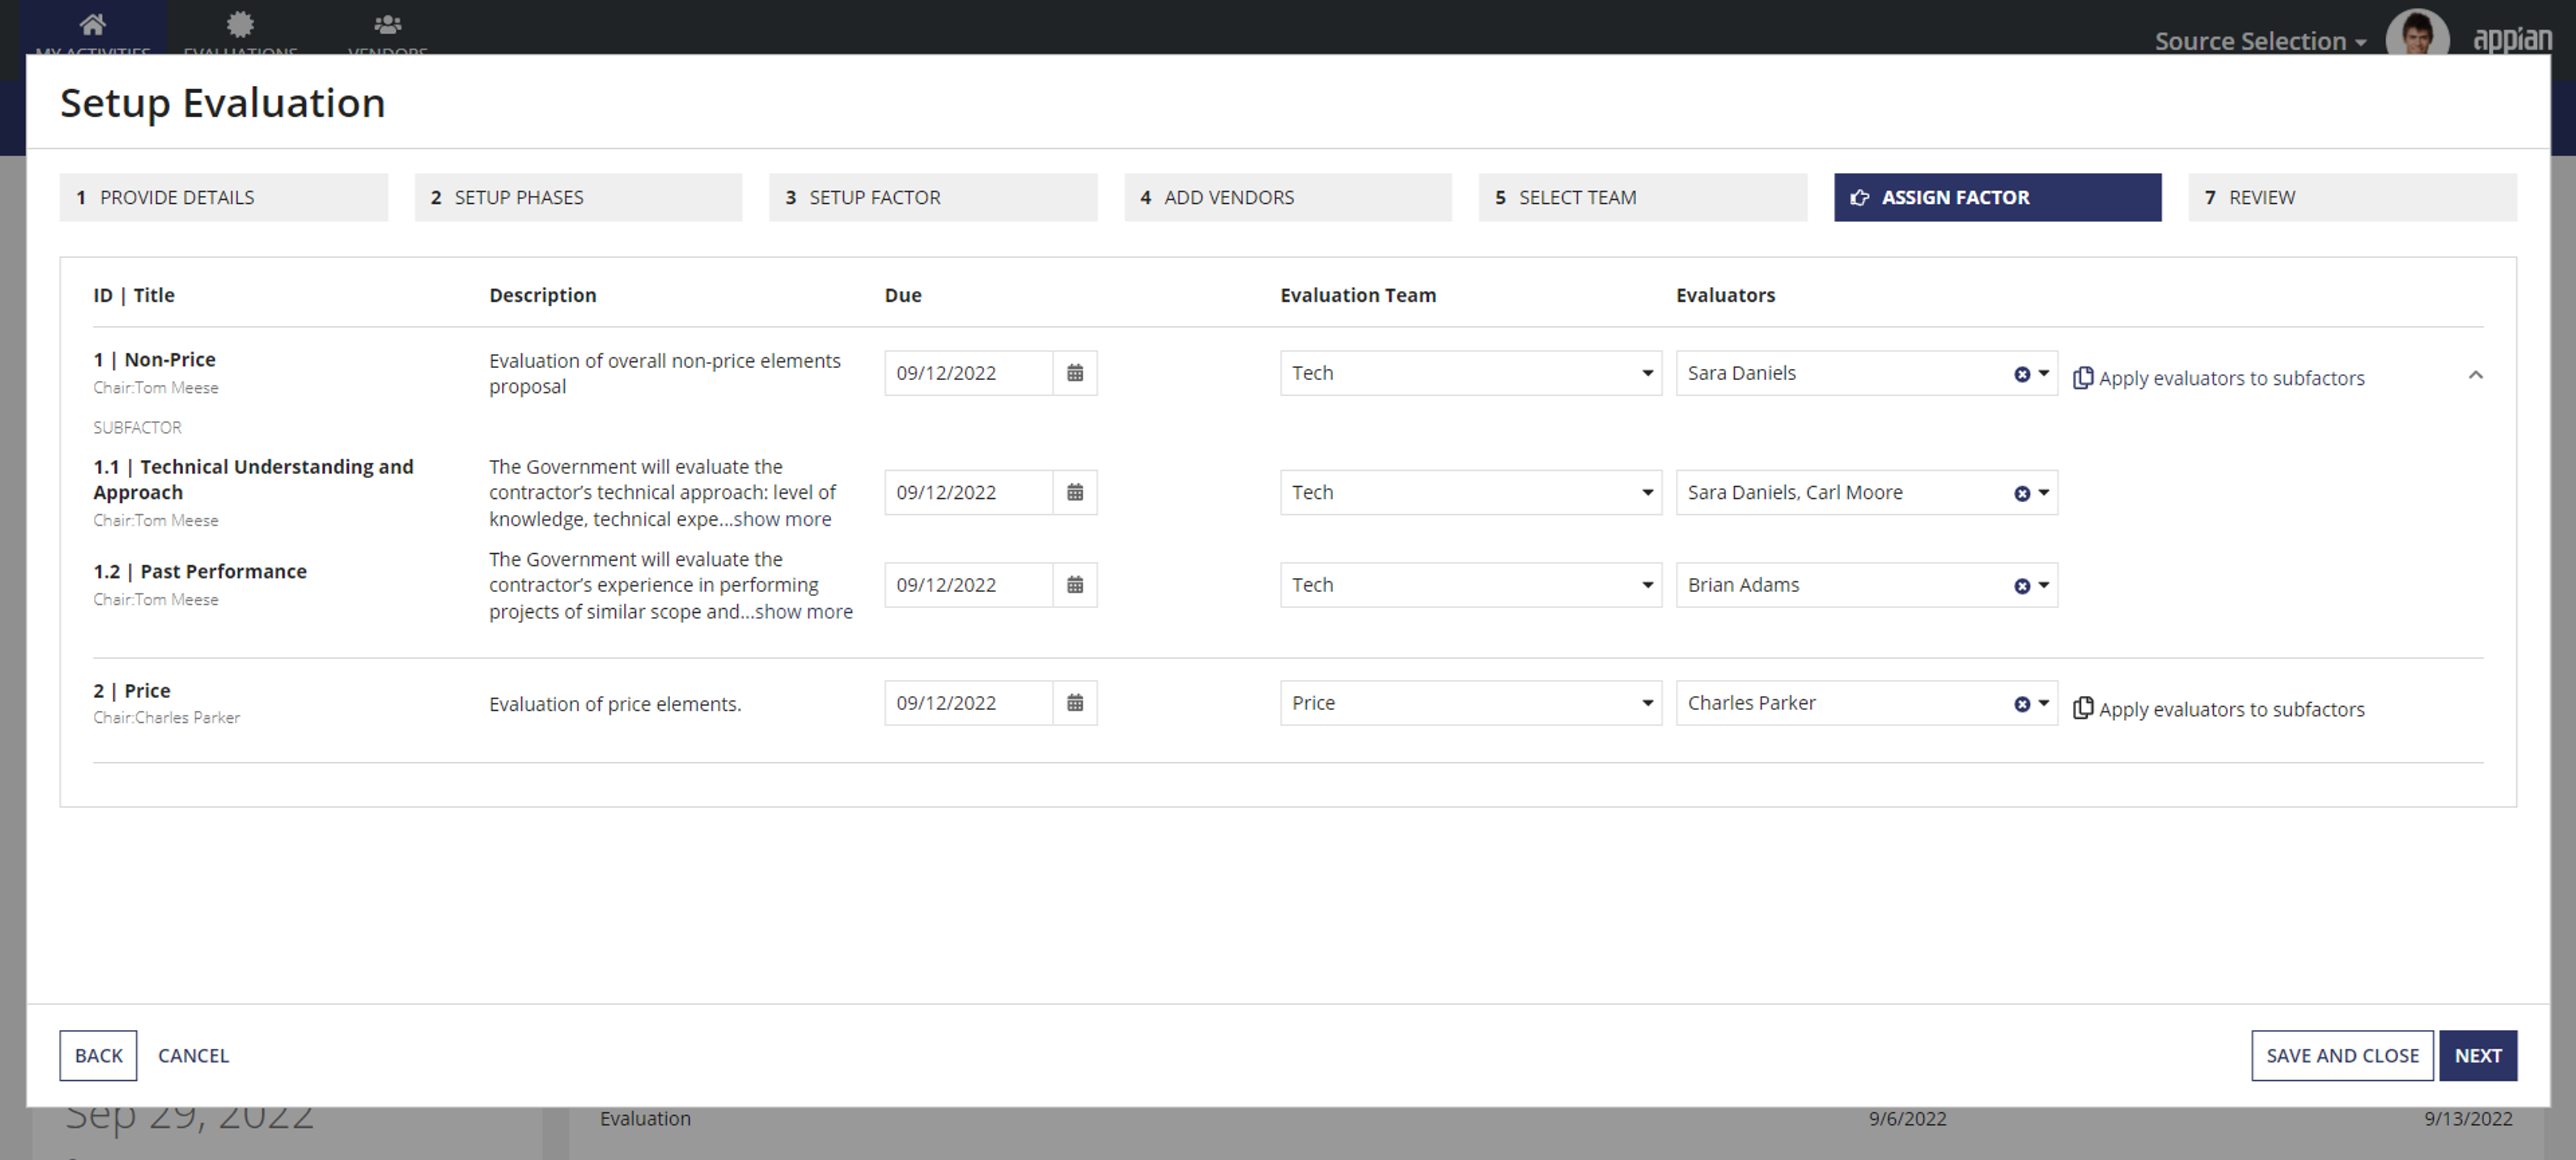
Task: Open Evaluation Team dropdown set to Price
Action: click(1471, 703)
